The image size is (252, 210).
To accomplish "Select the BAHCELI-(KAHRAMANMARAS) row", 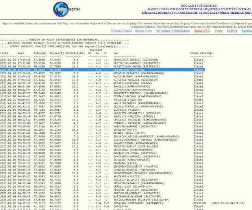I will [x=102, y=86].
